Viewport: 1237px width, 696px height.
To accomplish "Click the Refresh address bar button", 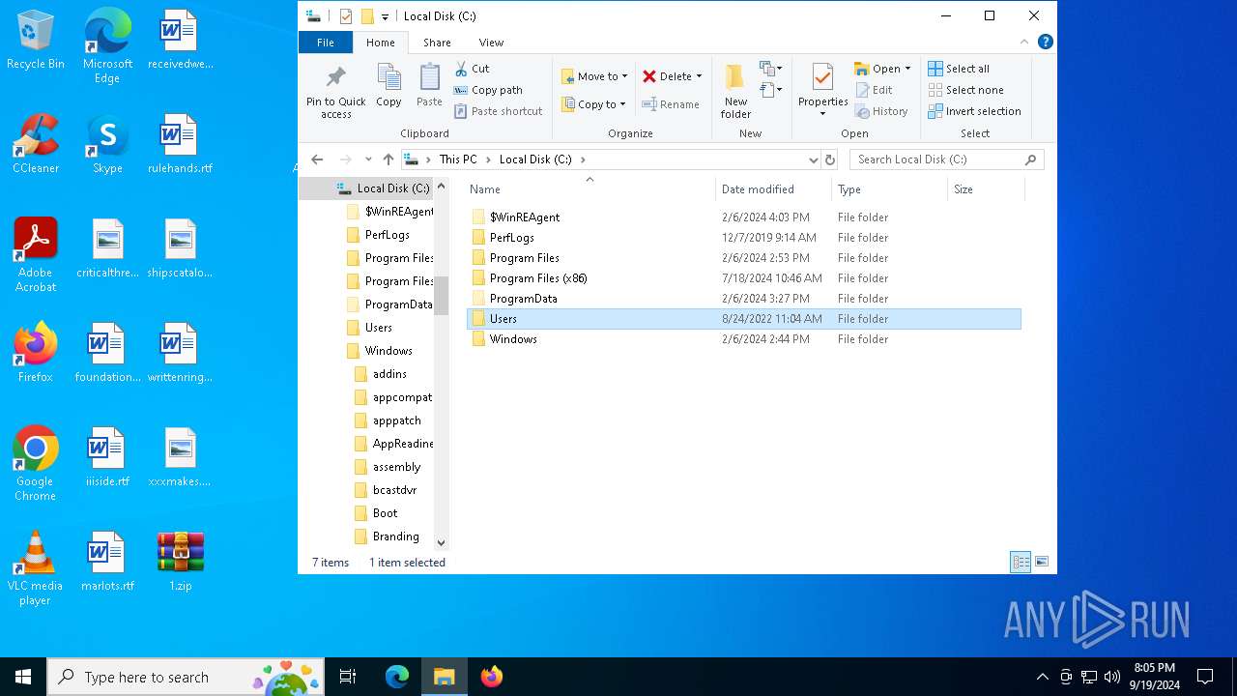I will tap(829, 159).
